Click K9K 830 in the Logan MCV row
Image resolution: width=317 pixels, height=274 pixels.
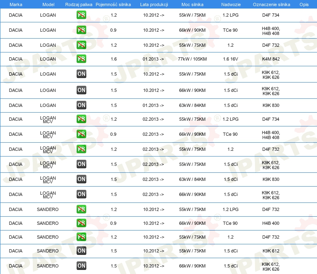[271, 179]
